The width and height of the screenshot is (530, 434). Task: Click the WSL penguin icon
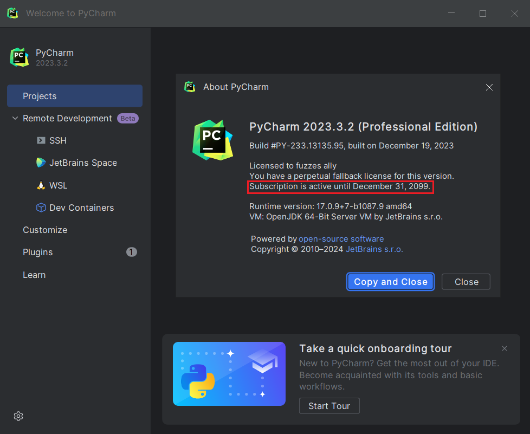tap(41, 185)
